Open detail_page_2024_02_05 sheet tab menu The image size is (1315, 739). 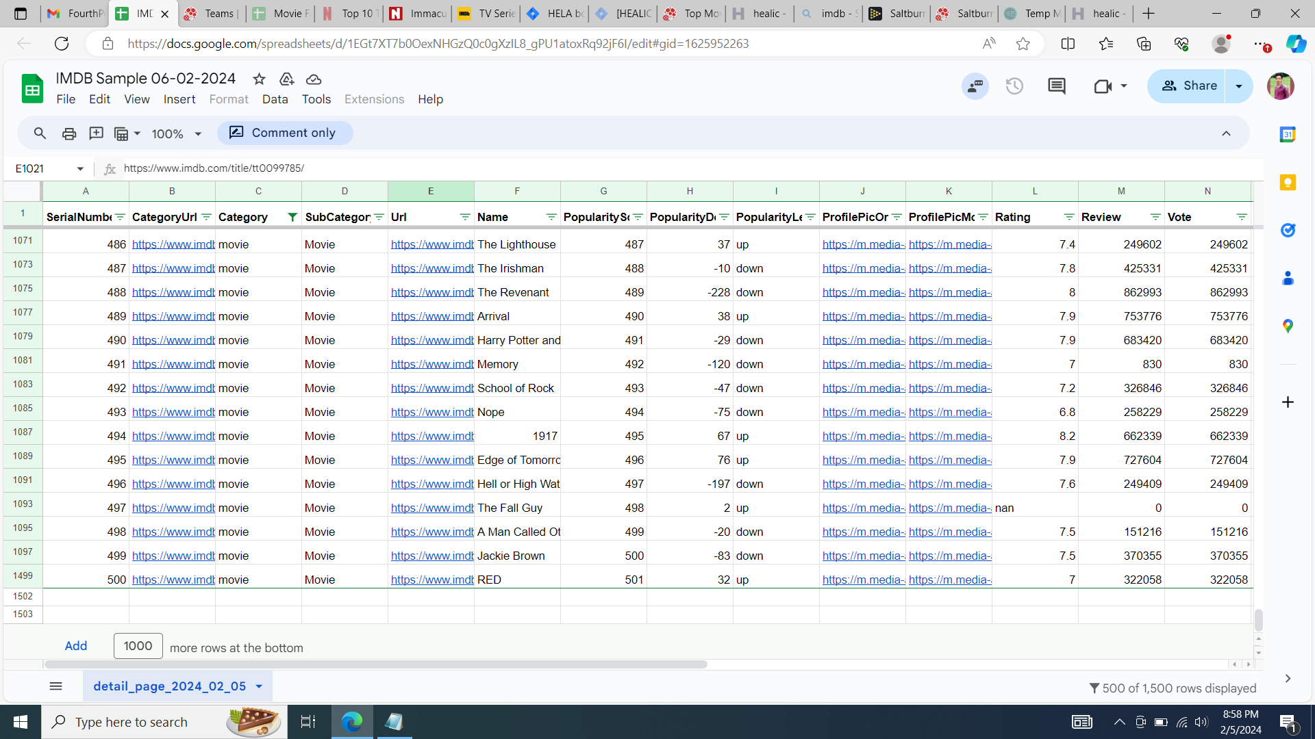click(x=259, y=686)
